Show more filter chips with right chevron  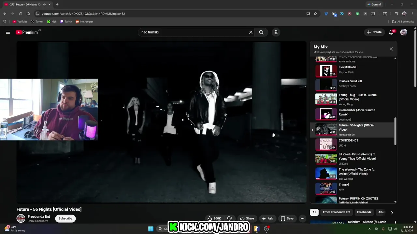click(x=392, y=213)
